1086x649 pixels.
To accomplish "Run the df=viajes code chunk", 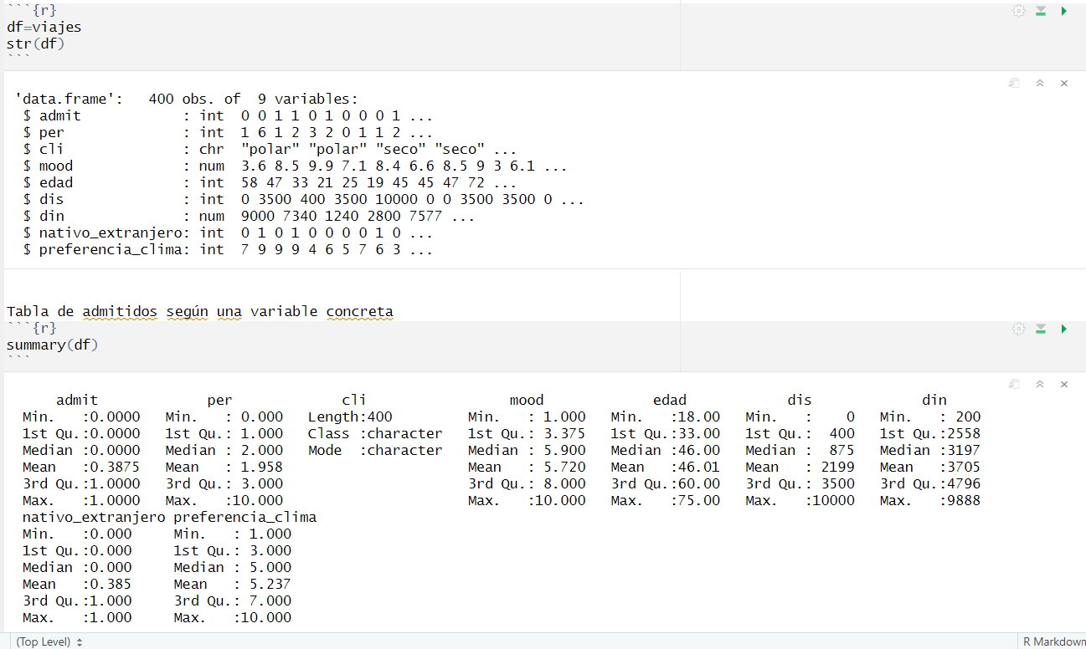I will pyautogui.click(x=1063, y=11).
